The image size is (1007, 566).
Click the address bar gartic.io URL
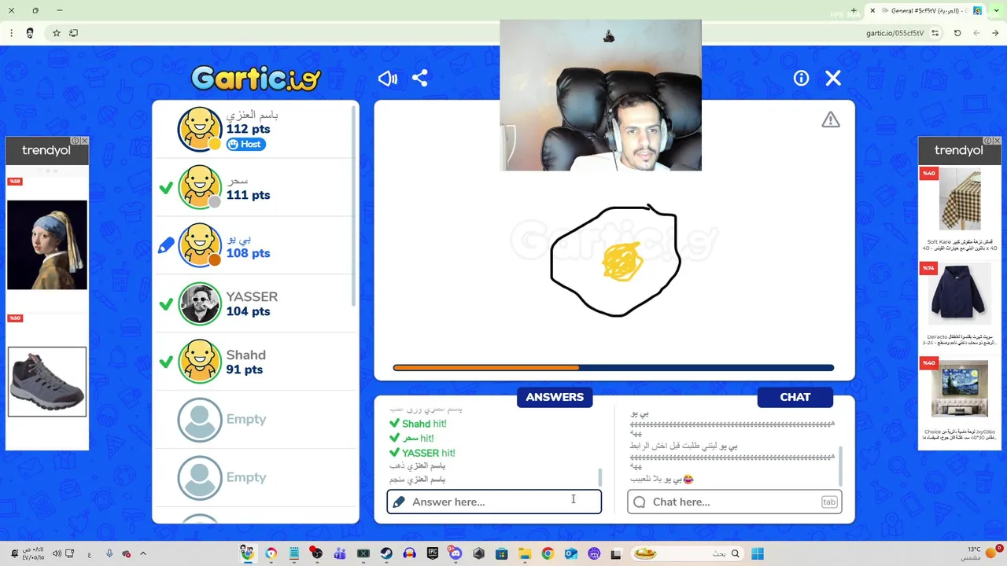894,33
